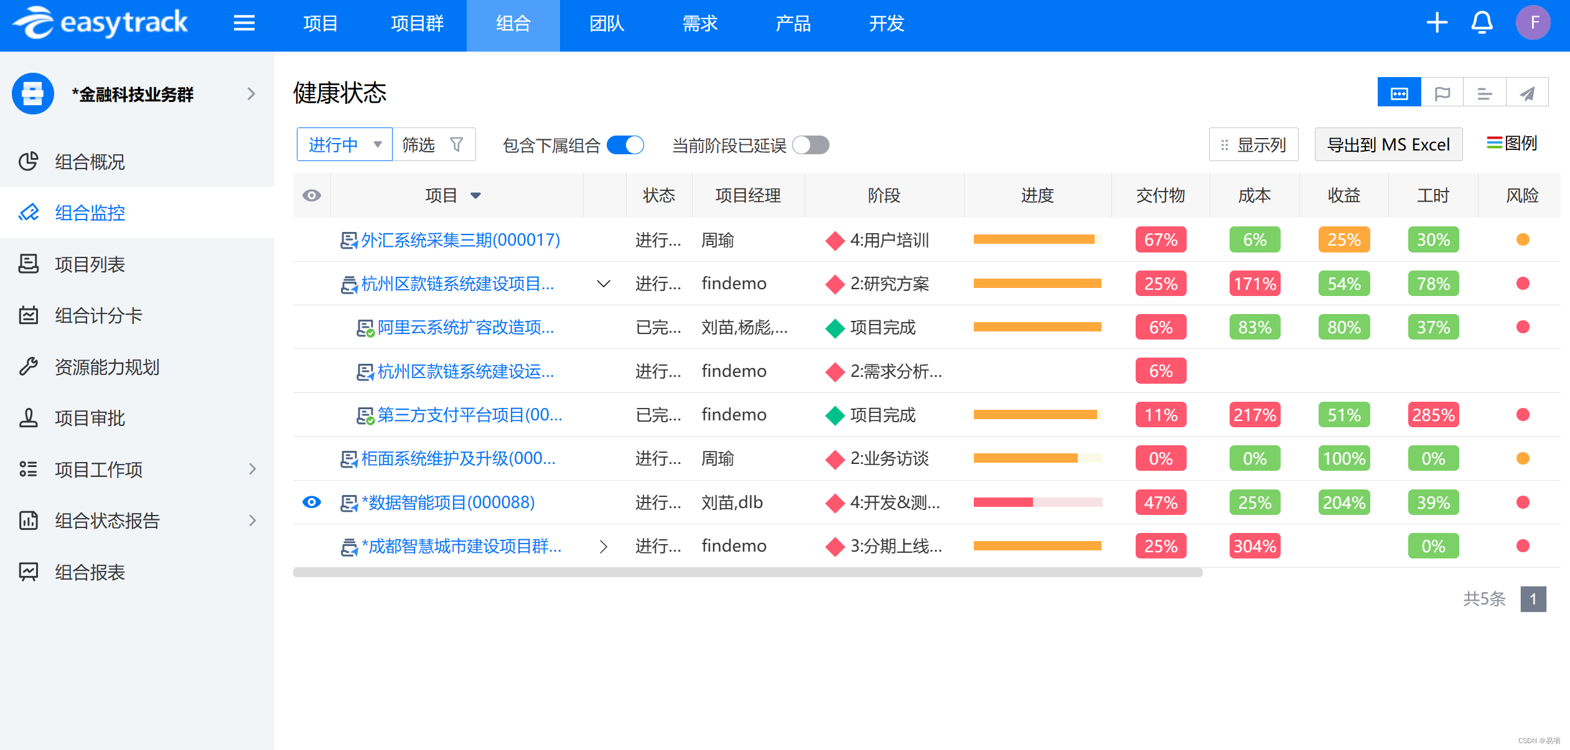Click the 项目列表 sidebar icon
The width and height of the screenshot is (1570, 750).
coord(29,264)
